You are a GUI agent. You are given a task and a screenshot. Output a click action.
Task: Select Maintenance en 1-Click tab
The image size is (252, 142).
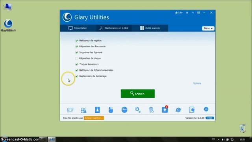(x=114, y=28)
